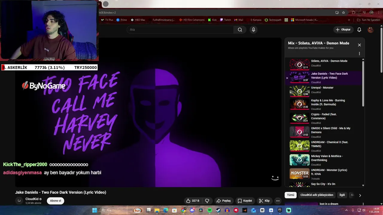Click the install/cast icon in address bar
The width and height of the screenshot is (383, 215).
pyautogui.click(x=337, y=13)
